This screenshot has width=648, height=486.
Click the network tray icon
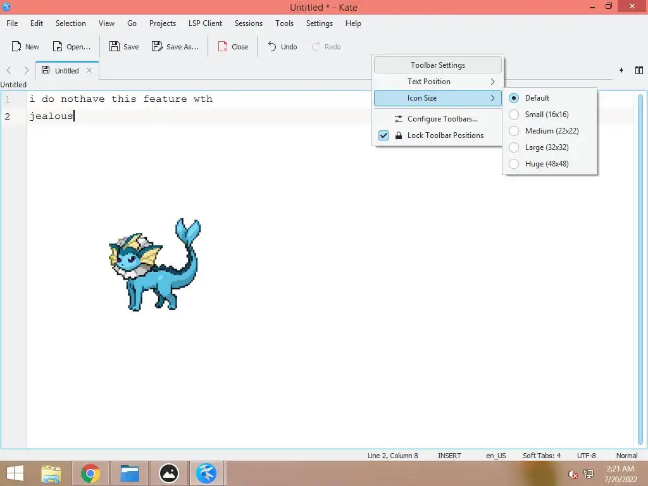pos(588,474)
